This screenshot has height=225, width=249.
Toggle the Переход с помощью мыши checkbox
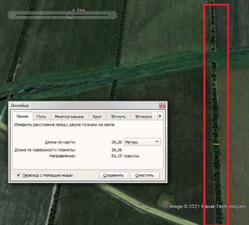[18, 175]
